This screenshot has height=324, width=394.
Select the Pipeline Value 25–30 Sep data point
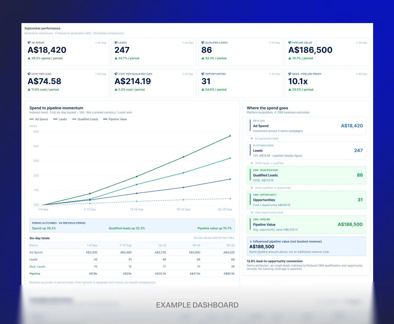(230, 136)
